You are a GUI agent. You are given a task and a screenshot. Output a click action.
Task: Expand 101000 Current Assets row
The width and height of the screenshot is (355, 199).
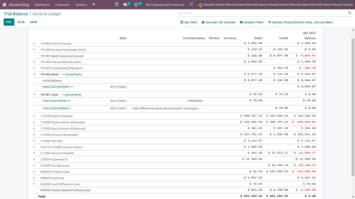pos(34,43)
